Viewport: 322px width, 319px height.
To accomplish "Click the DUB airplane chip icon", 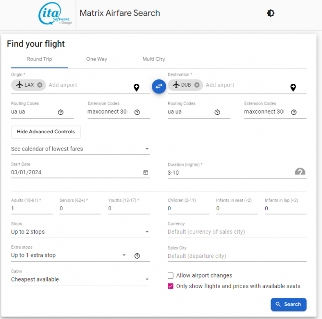I will 176,85.
